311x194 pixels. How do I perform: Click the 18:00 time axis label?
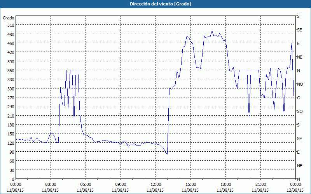tap(225, 185)
